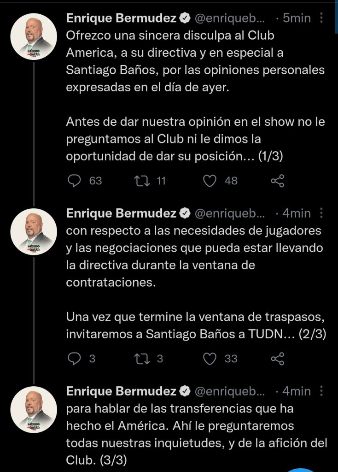The height and width of the screenshot is (472, 338).
Task: Retweet the second tweet with 3 retweets
Action: pyautogui.click(x=138, y=359)
